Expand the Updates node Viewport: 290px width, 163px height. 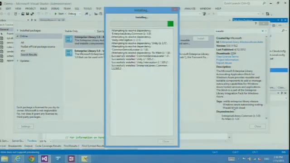(x=18, y=61)
